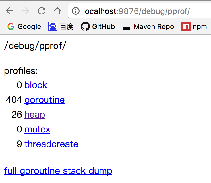This screenshot has height=183, width=211.
Task: Click the forward navigation arrow
Action: coord(26,11)
